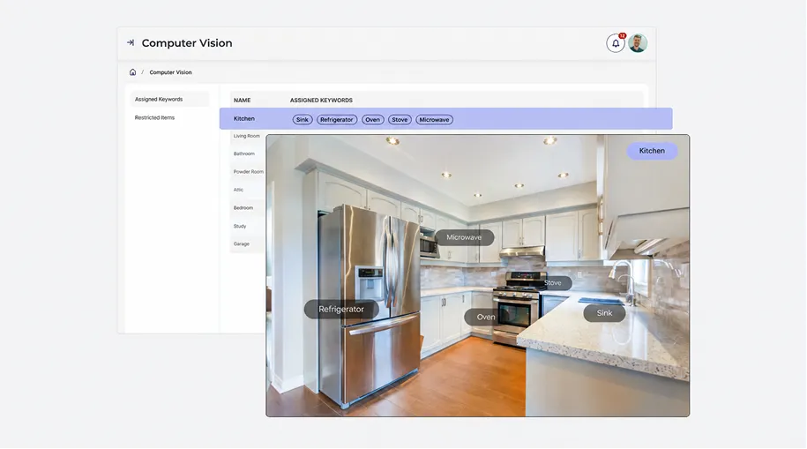Image resolution: width=807 pixels, height=449 pixels.
Task: Select the Computer Vision breadcrumb
Action: (170, 72)
